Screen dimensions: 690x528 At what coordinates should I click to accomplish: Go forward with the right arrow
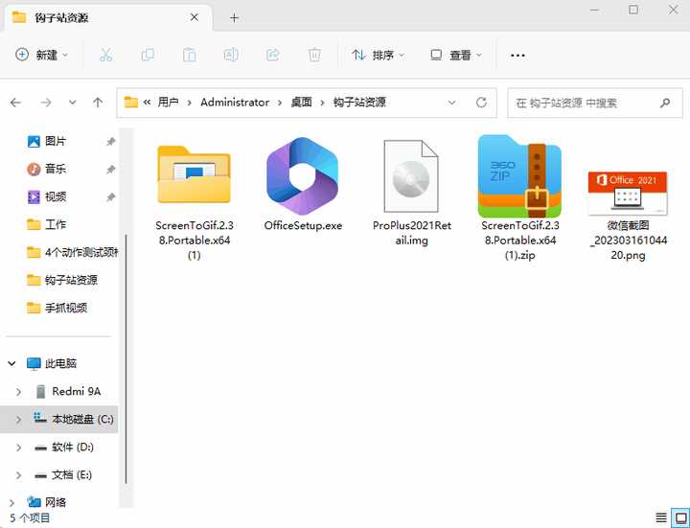point(45,103)
